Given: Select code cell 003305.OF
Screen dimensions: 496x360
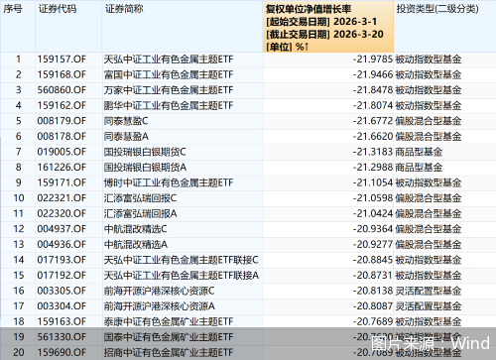Looking at the screenshot, I should [62, 291].
